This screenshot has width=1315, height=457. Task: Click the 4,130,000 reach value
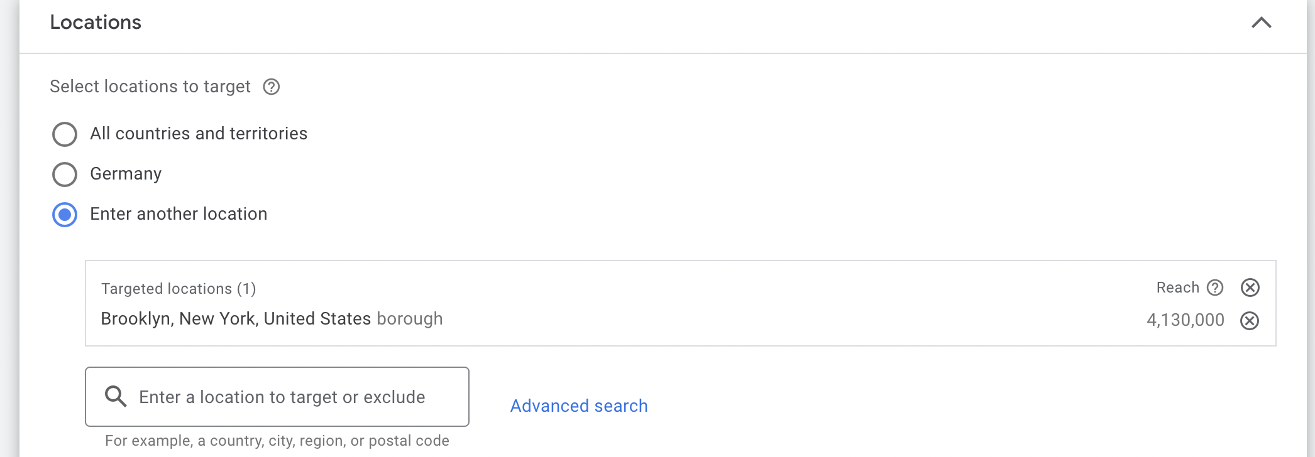[x=1186, y=320]
